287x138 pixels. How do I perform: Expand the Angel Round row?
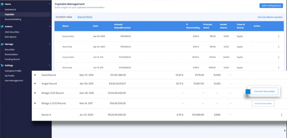(35, 84)
